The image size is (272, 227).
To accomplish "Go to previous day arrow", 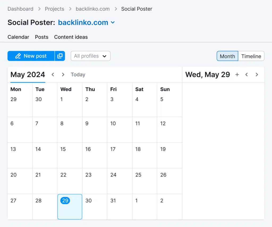I will point(246,75).
